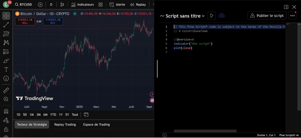Create an Alerte
This screenshot has width=301, height=138.
(117, 5)
